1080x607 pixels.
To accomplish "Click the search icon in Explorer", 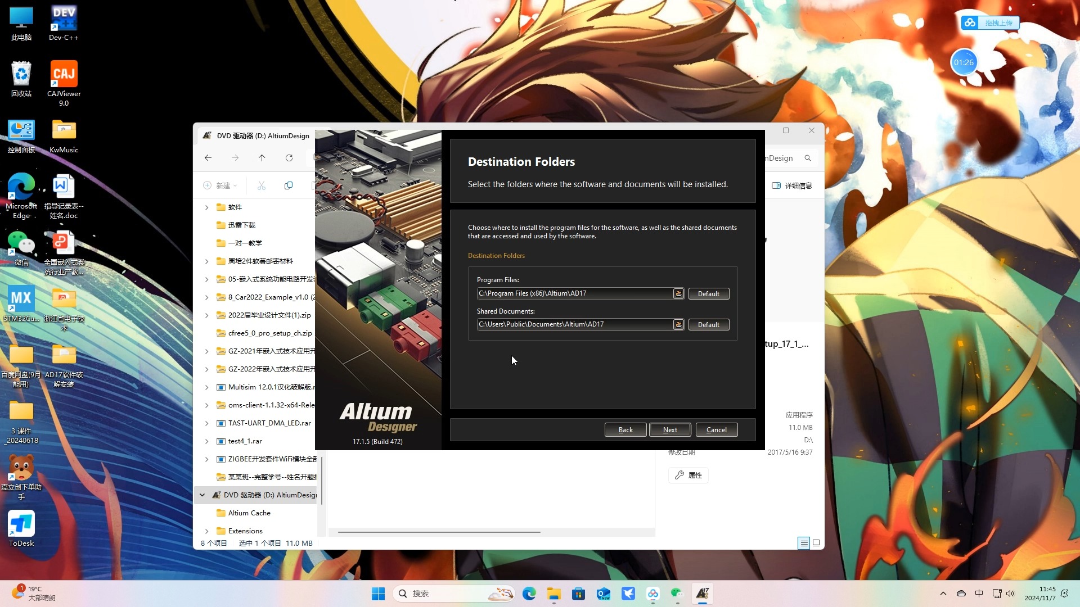I will click(x=808, y=158).
